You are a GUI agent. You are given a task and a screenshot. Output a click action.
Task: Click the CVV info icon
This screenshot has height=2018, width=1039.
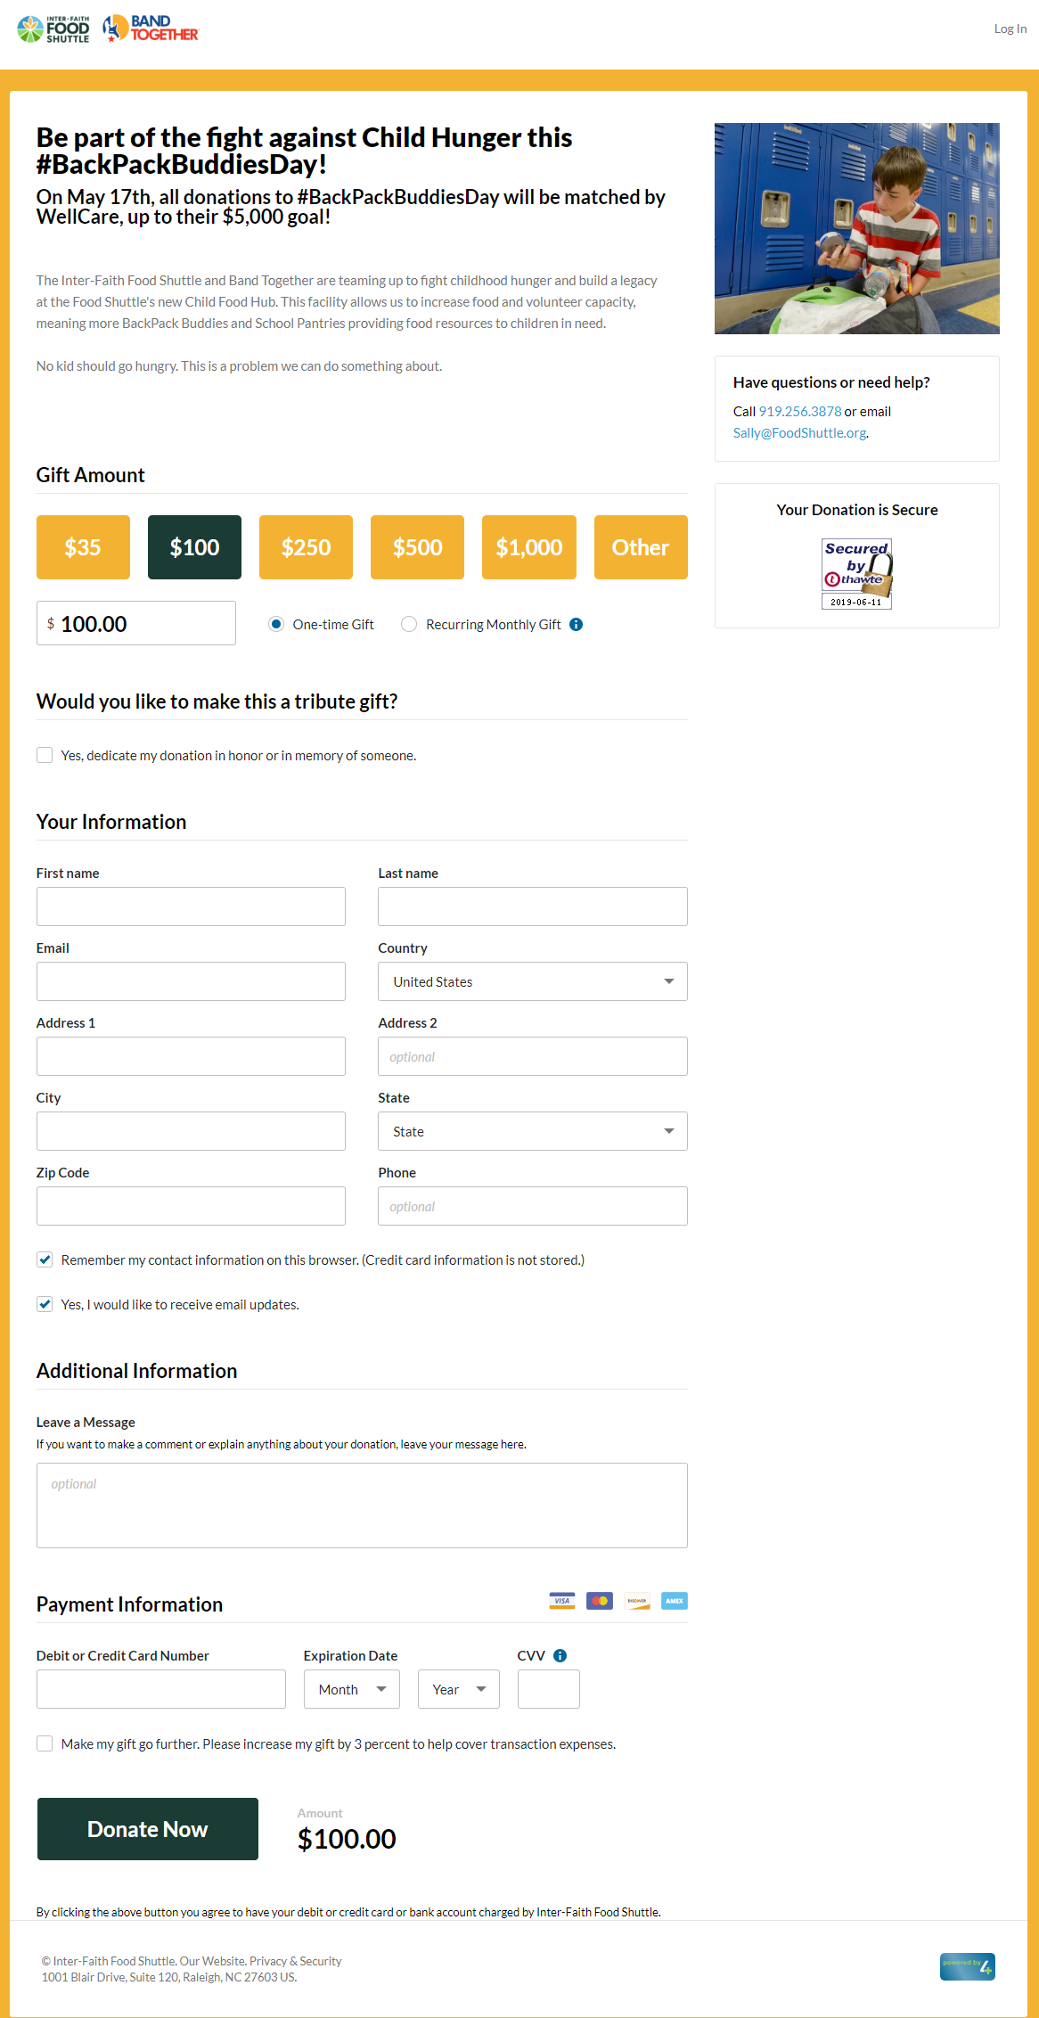(x=560, y=1655)
